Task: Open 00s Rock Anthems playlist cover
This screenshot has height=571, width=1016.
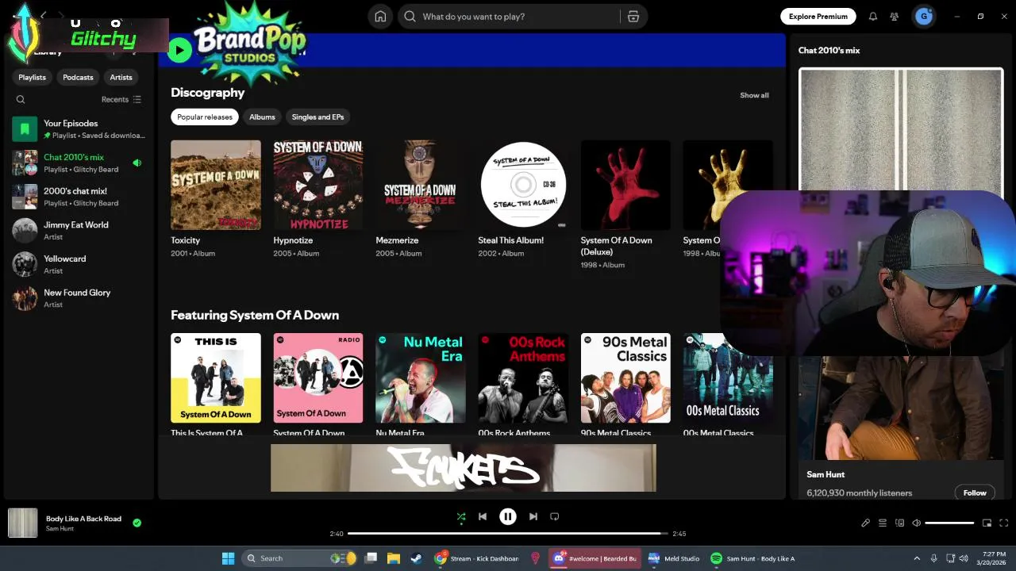Action: (x=523, y=378)
